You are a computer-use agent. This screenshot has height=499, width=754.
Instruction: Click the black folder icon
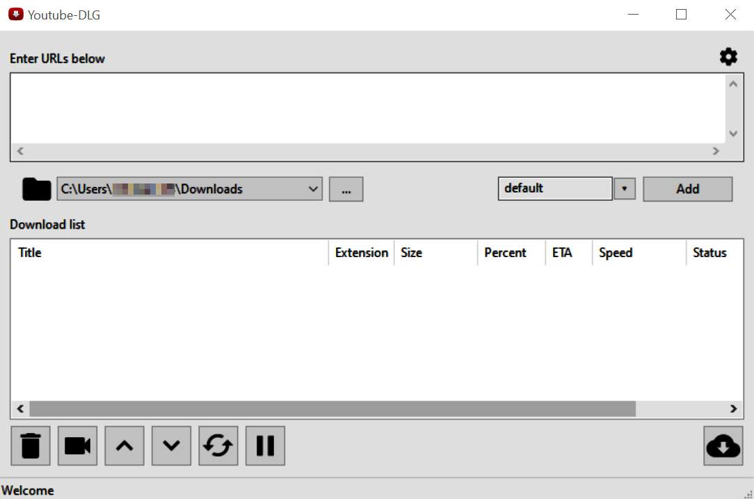[36, 189]
